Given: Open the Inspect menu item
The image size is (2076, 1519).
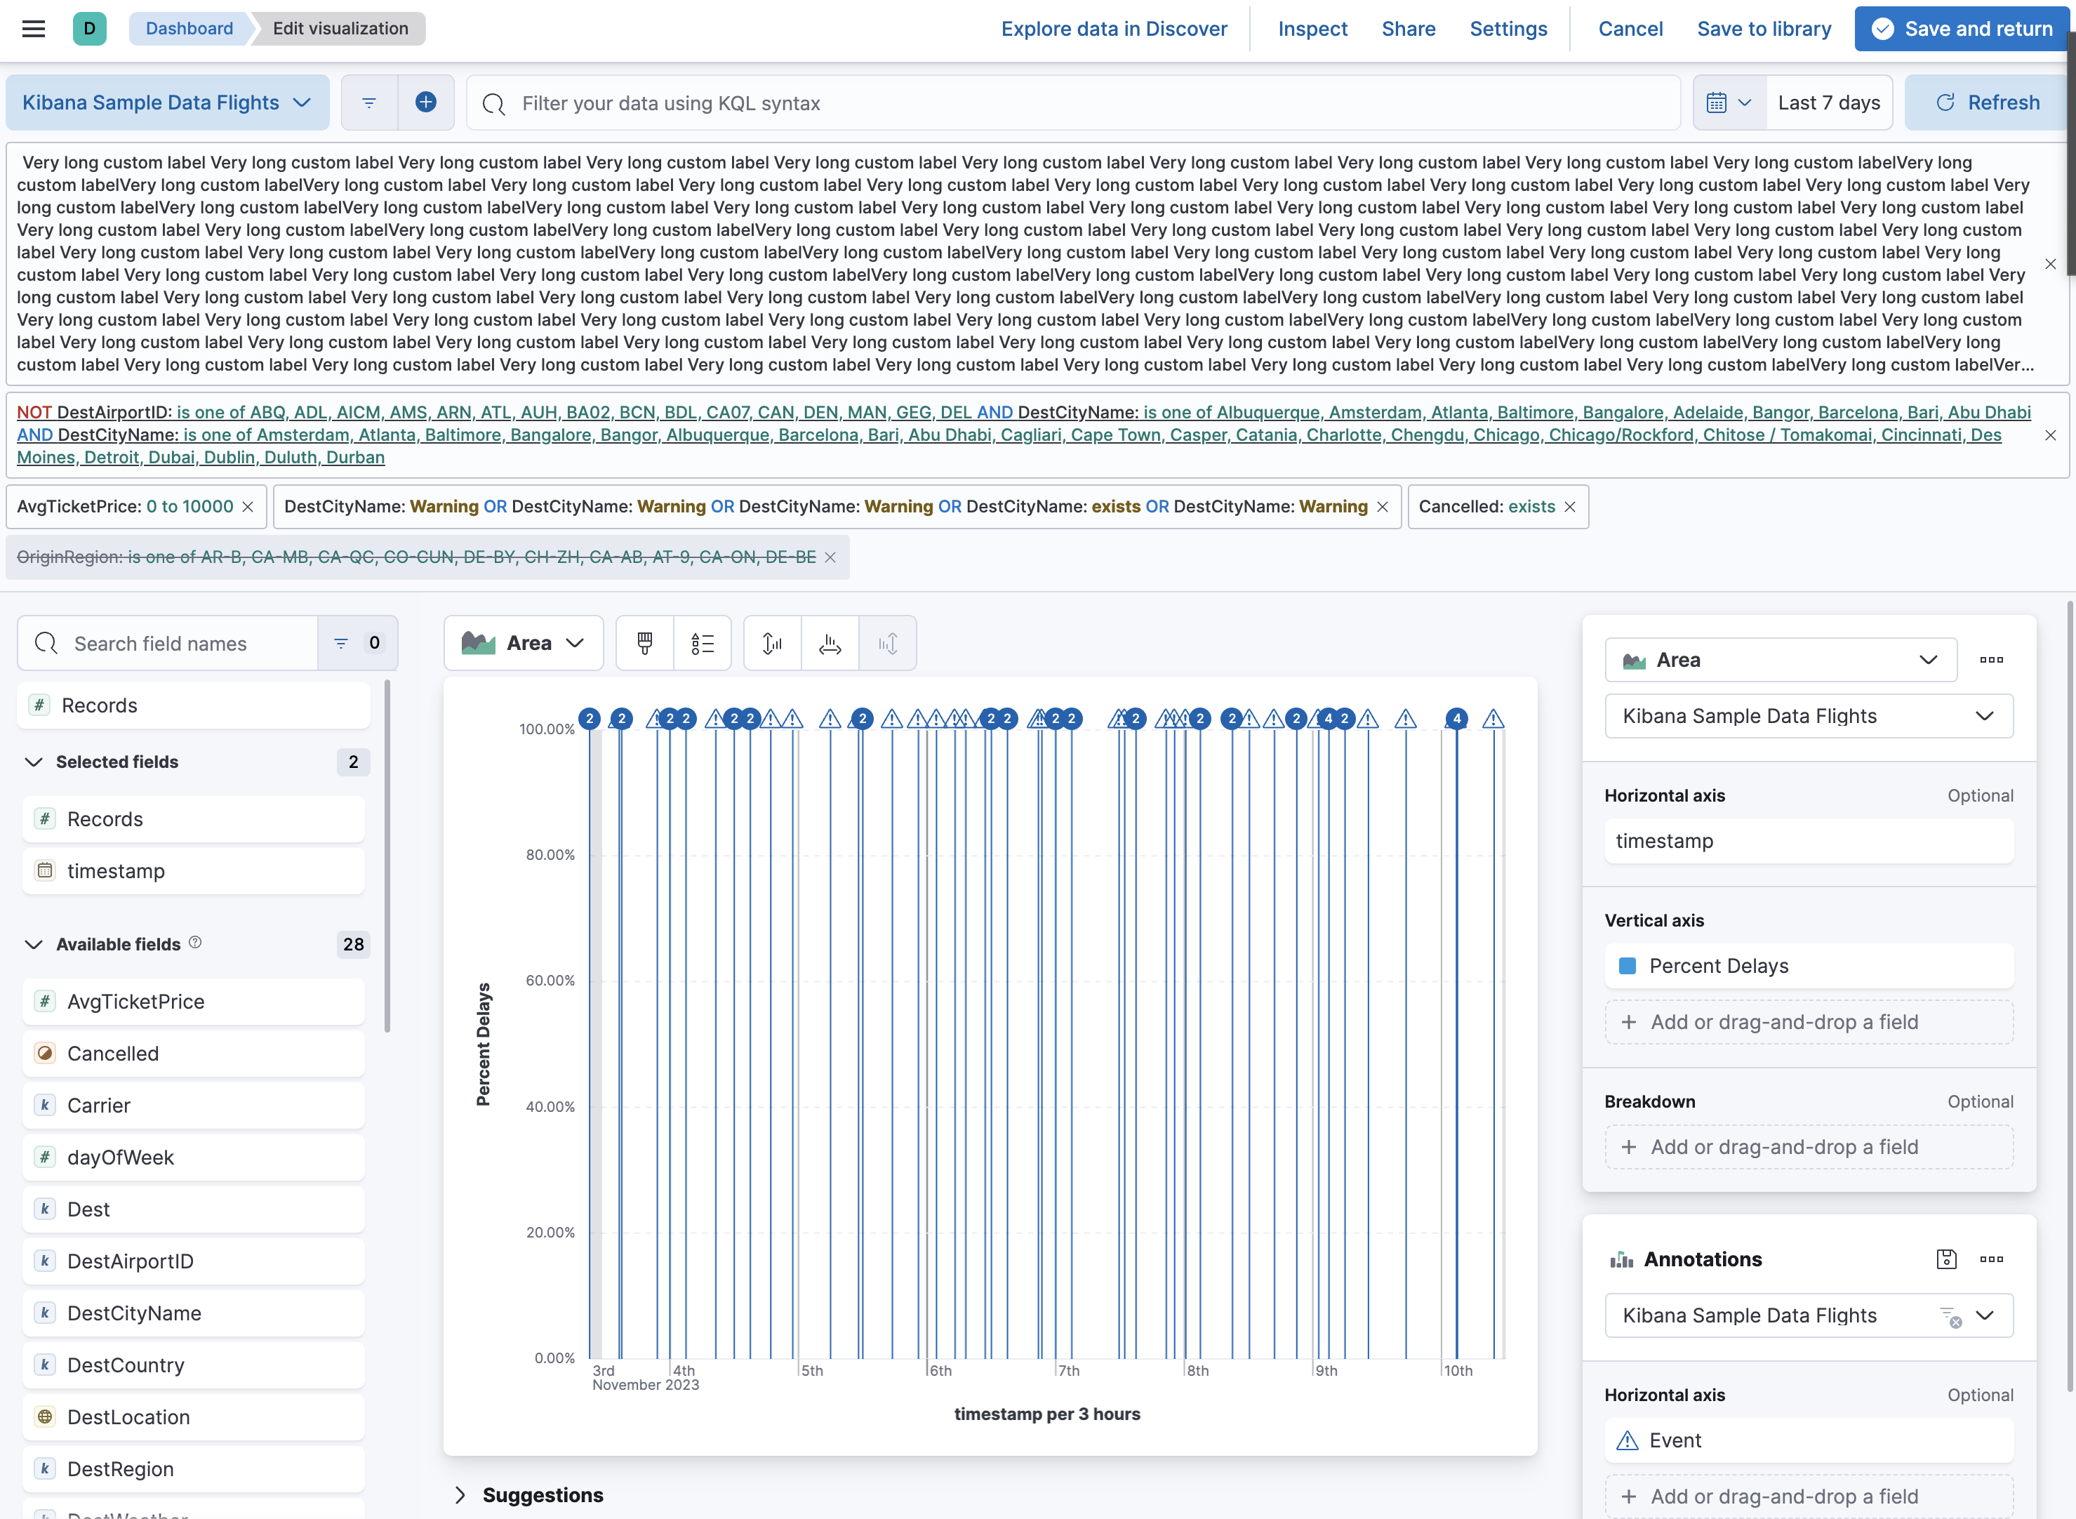Looking at the screenshot, I should [1312, 29].
